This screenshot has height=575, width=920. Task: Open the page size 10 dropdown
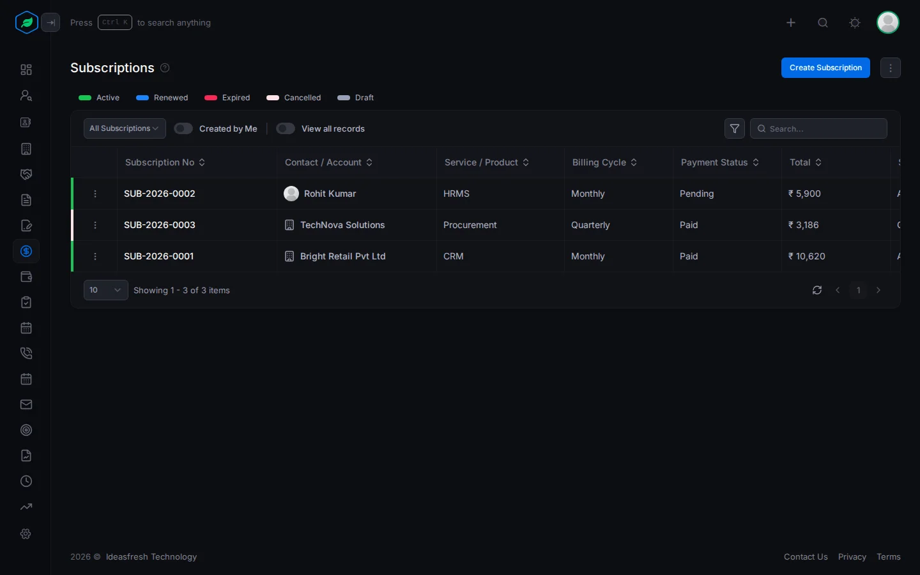pos(106,290)
